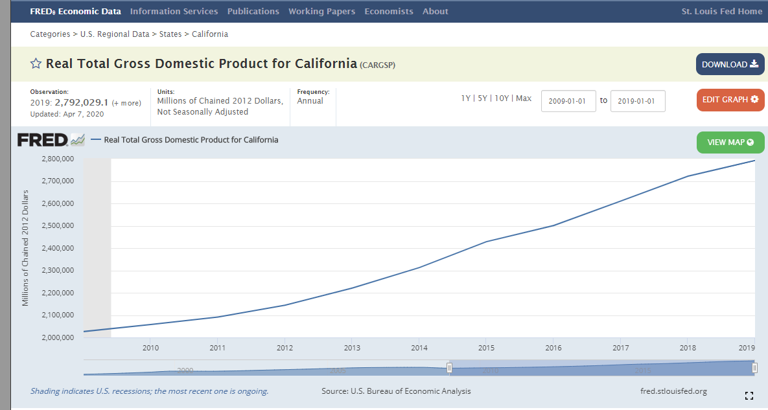768x410 pixels.
Task: Click the FRED logo above the chart
Action: (51, 140)
